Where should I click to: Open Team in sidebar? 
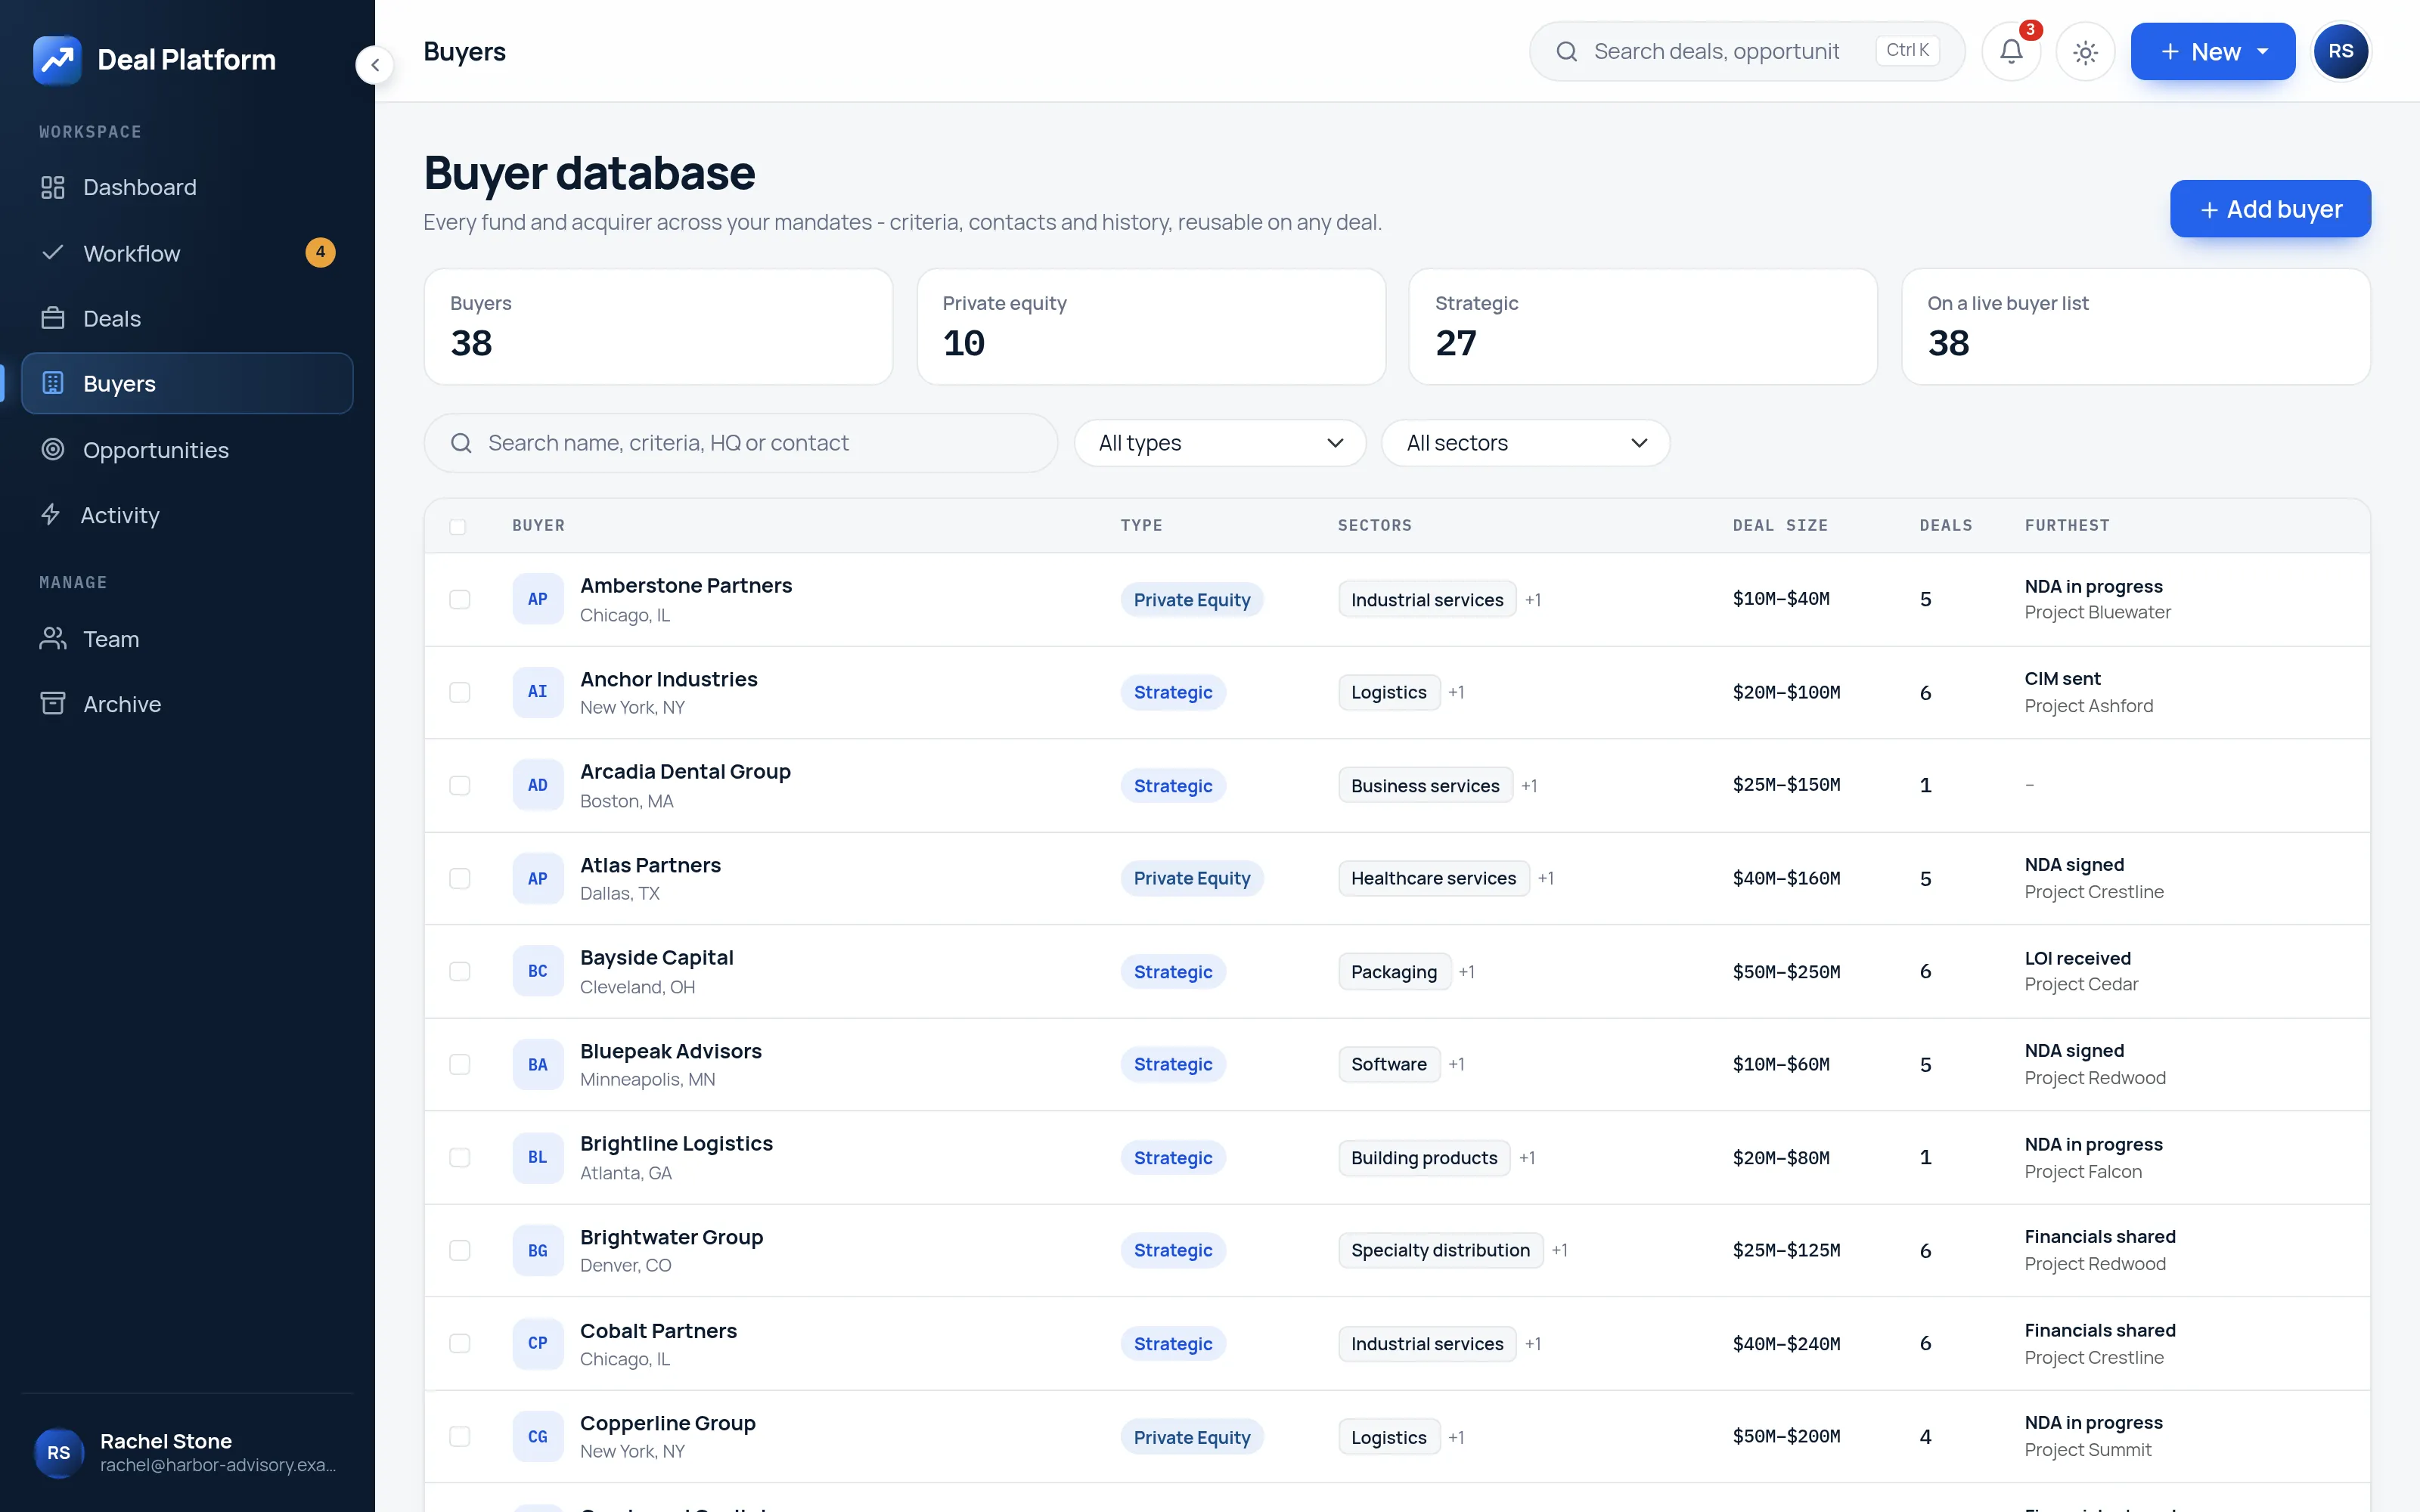click(187, 639)
